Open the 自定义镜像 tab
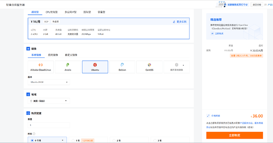The height and width of the screenshot is (143, 273). (x=71, y=55)
